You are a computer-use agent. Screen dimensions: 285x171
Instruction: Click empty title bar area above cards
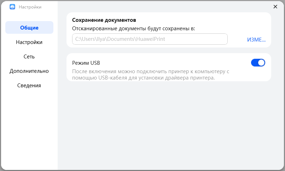(x=159, y=6)
